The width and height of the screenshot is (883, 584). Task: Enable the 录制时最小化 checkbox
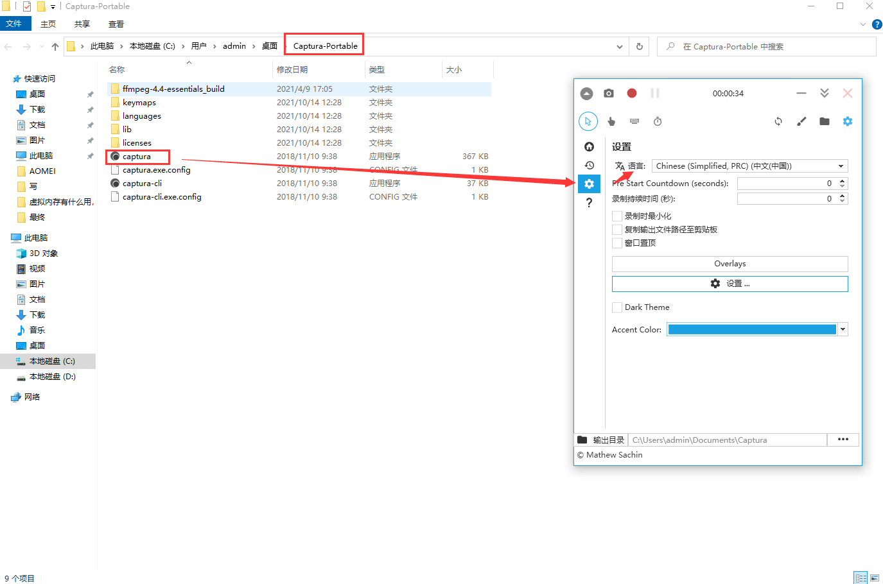point(617,216)
